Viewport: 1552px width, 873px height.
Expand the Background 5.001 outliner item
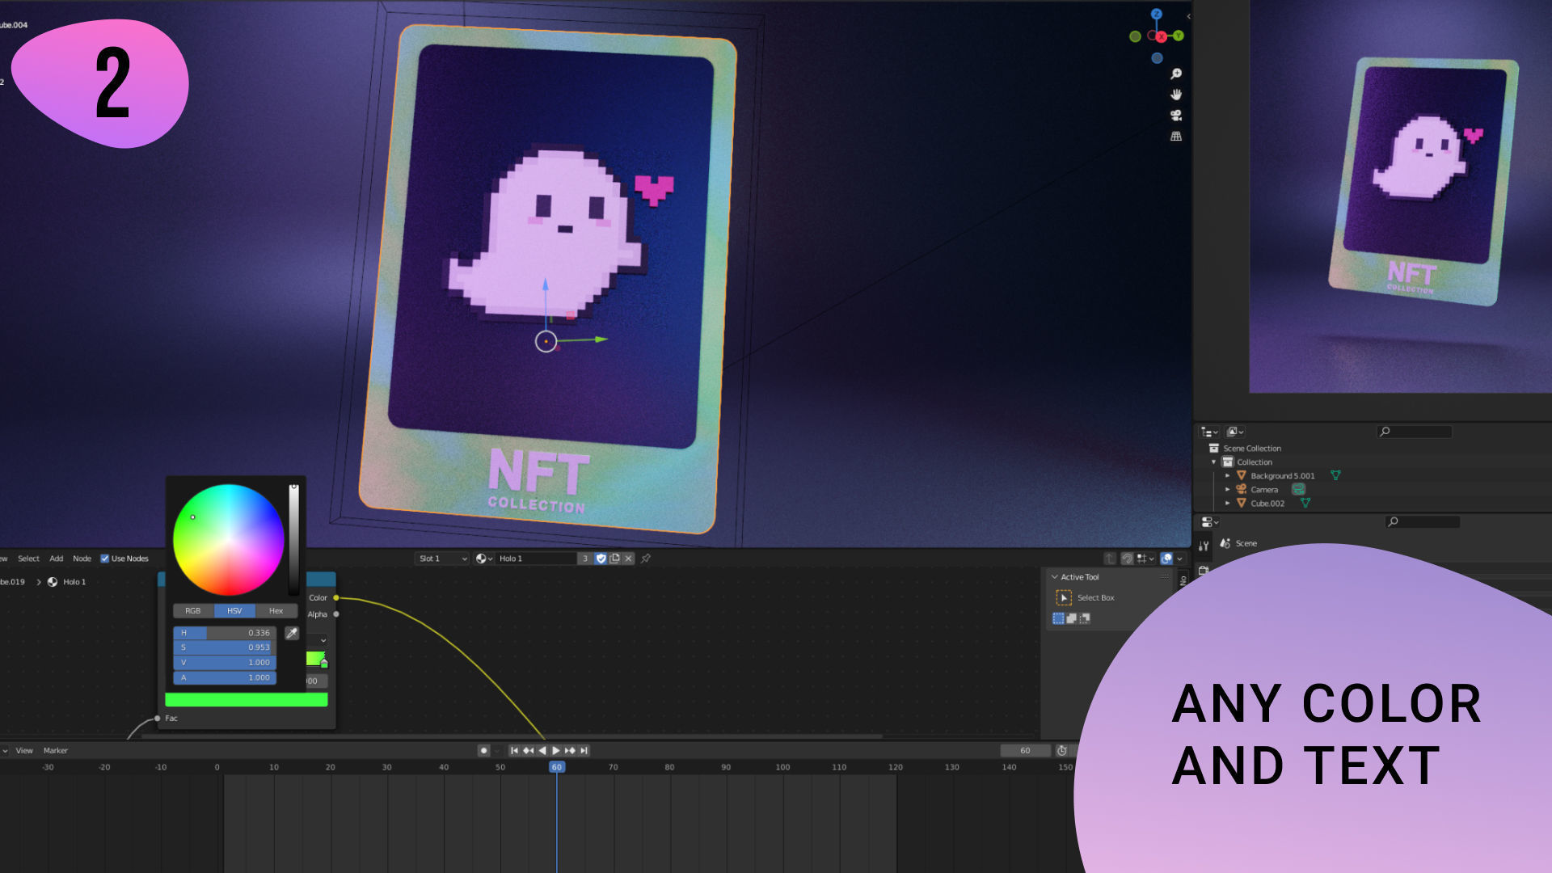[1227, 475]
